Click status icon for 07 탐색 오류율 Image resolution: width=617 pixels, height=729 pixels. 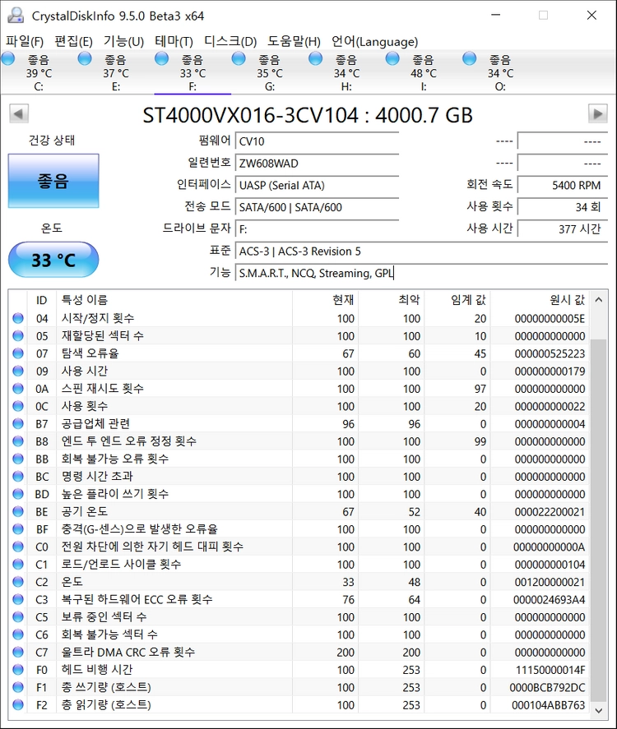[18, 353]
